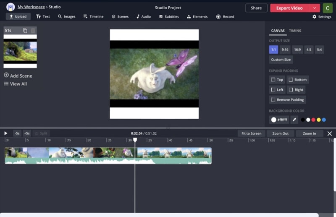Click the :40 mark on the ruler
The image size is (336, 217).
(x=170, y=140)
